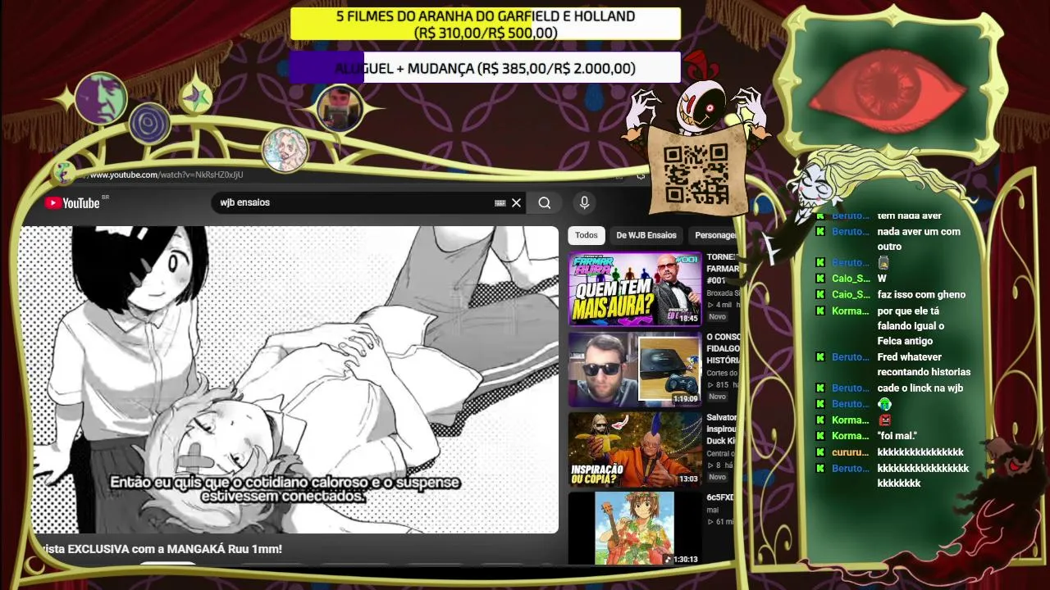Click the Aluguel + Mudança goal bar
Screen dimensions: 1050x590
486,68
